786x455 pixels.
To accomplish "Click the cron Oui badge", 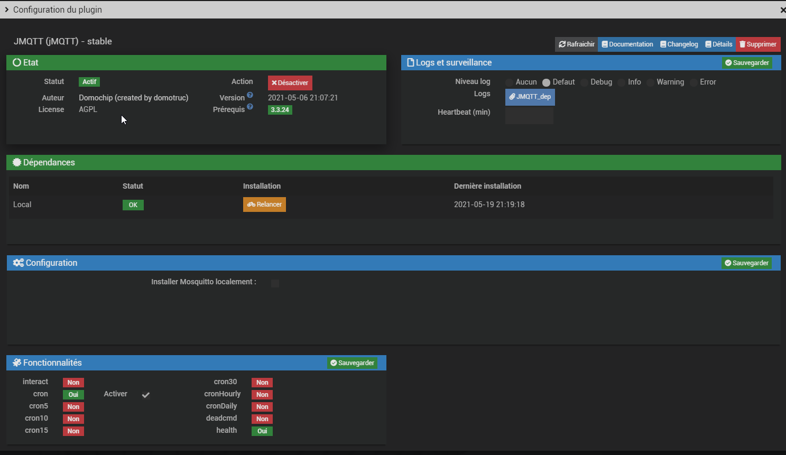I will pyautogui.click(x=73, y=395).
